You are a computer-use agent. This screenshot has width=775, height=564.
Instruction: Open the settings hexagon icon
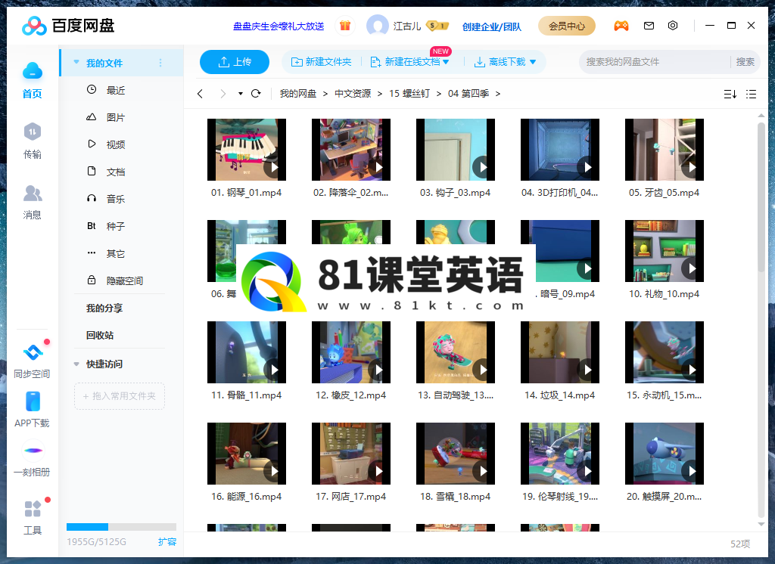[673, 26]
